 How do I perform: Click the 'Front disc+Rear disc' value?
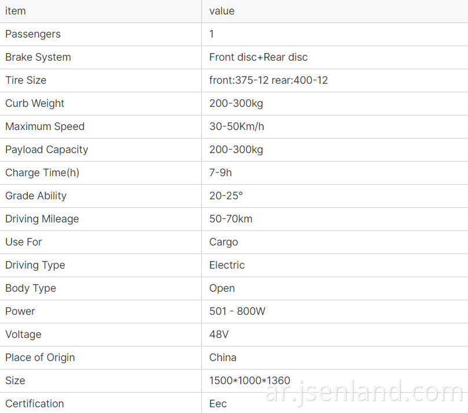pyautogui.click(x=258, y=57)
